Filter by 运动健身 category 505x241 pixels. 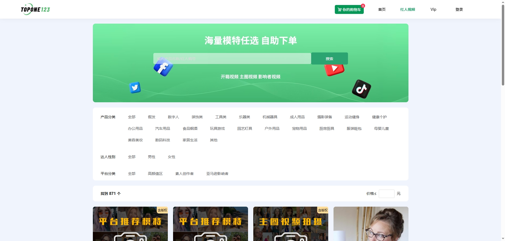pos(352,117)
